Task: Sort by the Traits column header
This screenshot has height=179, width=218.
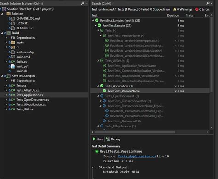Action: 194,15
